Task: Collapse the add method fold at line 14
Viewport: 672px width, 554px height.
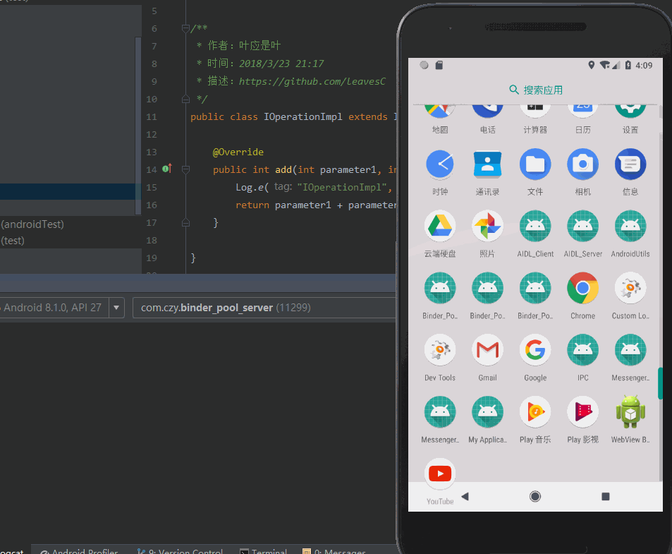Action: coord(185,170)
